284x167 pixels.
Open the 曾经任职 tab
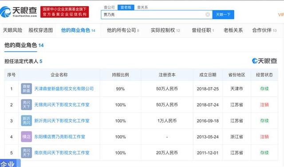click(203, 30)
